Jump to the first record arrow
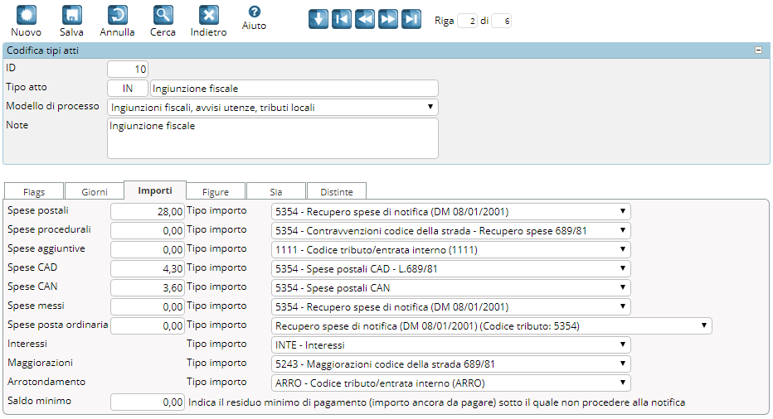This screenshot has width=773, height=419. click(x=341, y=20)
